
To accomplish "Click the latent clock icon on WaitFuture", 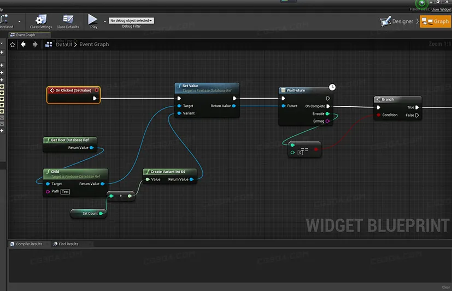I will coord(332,87).
